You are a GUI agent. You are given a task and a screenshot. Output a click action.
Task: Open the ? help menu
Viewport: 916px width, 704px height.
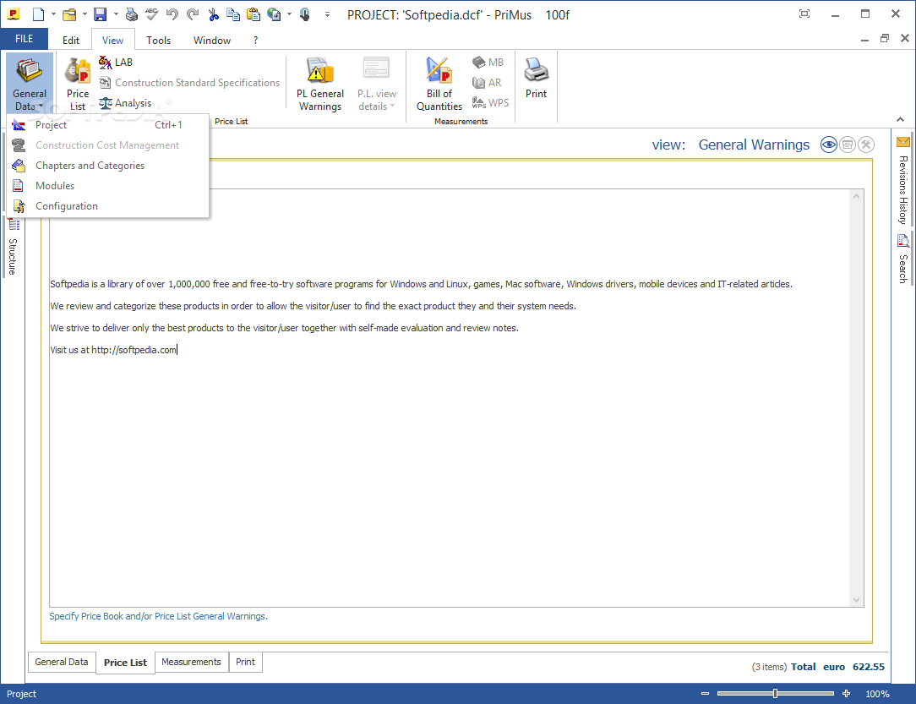coord(255,41)
